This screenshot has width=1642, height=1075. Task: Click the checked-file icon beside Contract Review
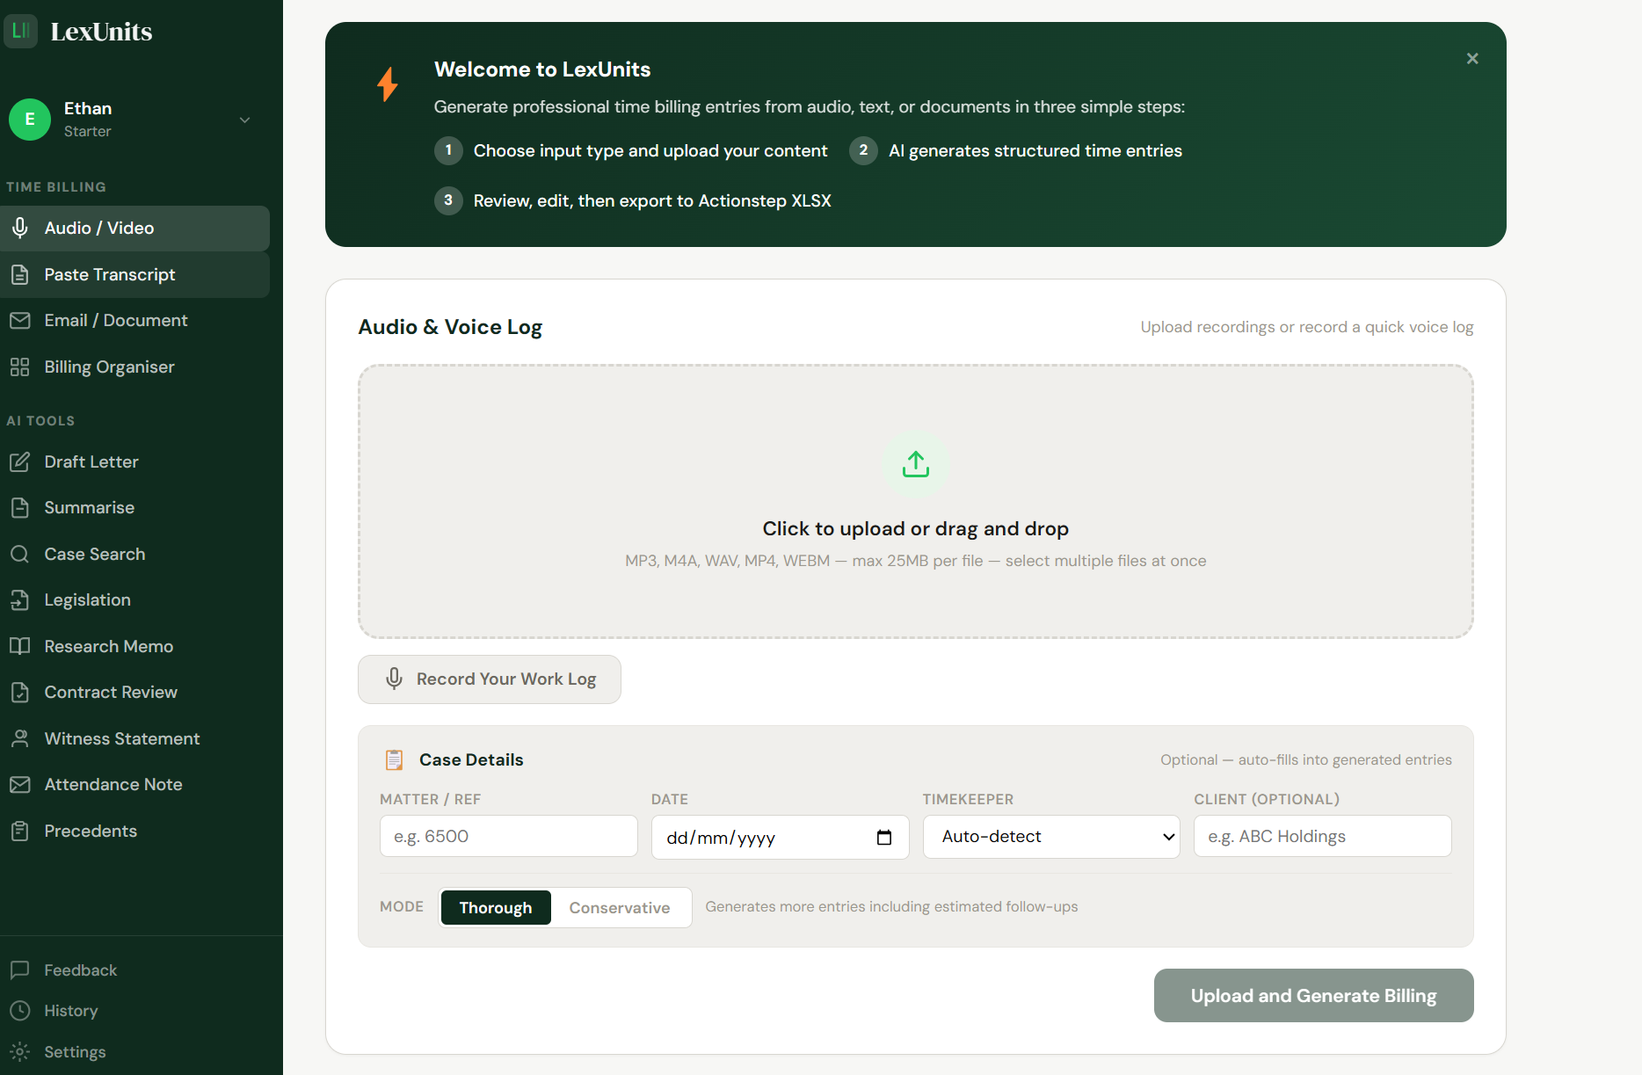pyautogui.click(x=20, y=693)
